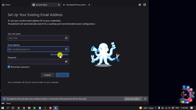Toggle the Remember password checkbox
The height and width of the screenshot is (110, 196).
pos(9,67)
